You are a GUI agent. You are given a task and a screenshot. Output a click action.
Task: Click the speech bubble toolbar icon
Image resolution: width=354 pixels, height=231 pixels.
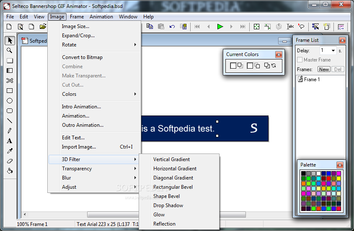coord(301,26)
